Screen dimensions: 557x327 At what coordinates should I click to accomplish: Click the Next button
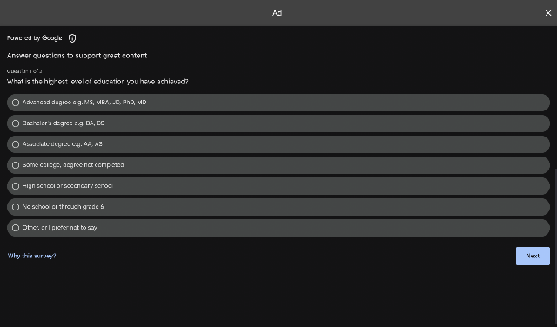pyautogui.click(x=533, y=256)
